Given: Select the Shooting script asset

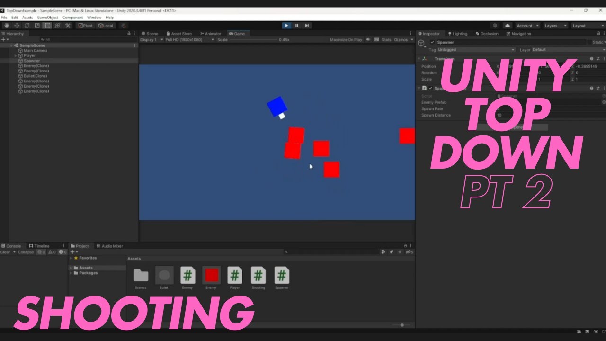Looking at the screenshot, I should (258, 277).
